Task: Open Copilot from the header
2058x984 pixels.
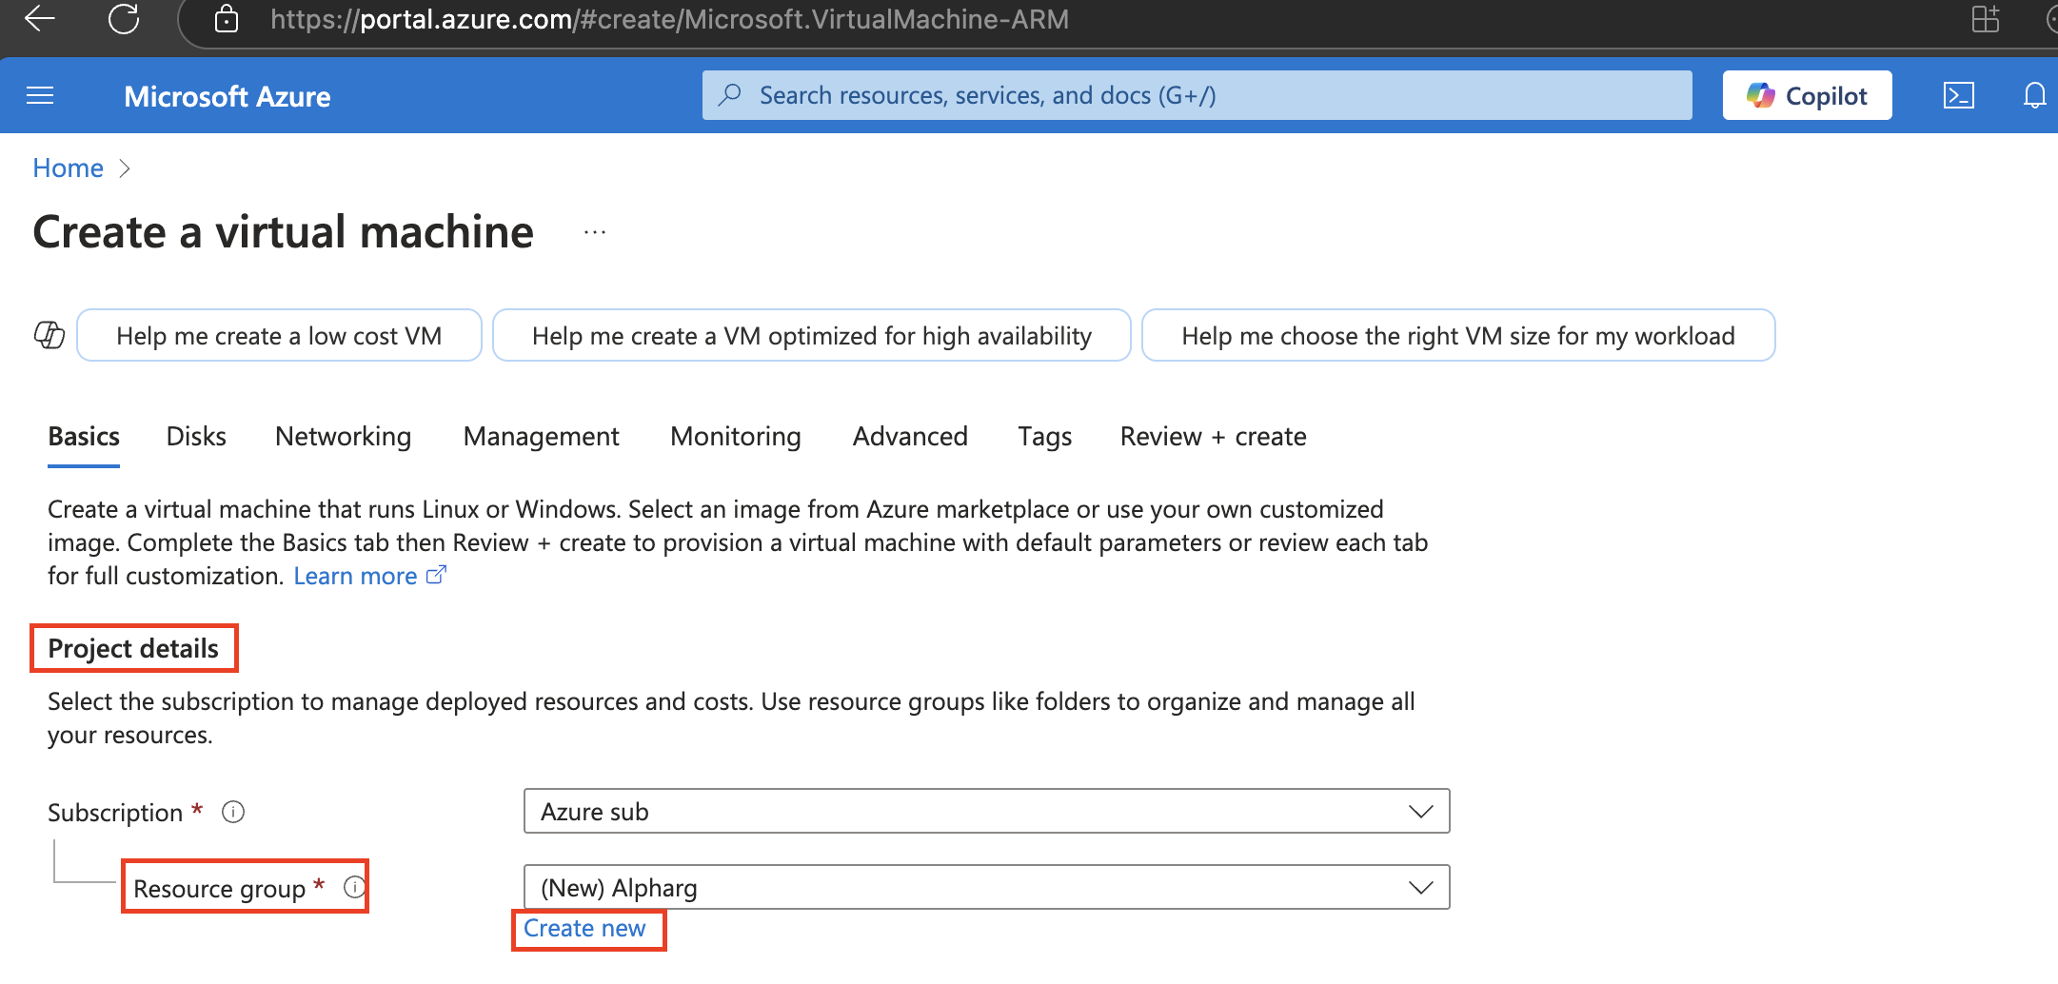Action: pos(1807,95)
